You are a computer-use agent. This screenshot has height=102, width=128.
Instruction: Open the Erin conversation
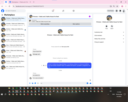14,67
